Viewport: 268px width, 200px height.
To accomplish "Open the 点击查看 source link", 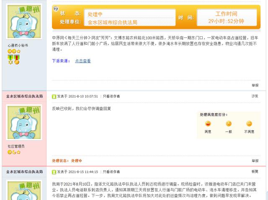I will click(x=83, y=61).
